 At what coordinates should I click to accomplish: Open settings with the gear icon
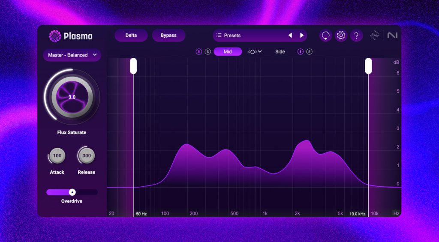point(341,36)
